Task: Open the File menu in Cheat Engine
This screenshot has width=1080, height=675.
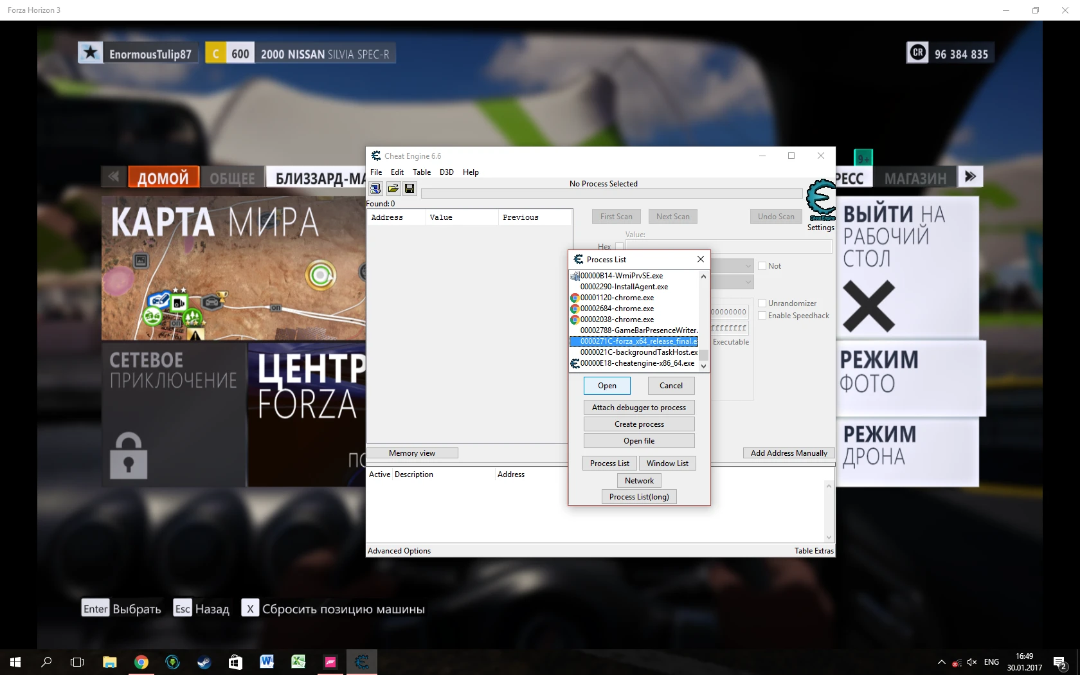Action: [376, 172]
